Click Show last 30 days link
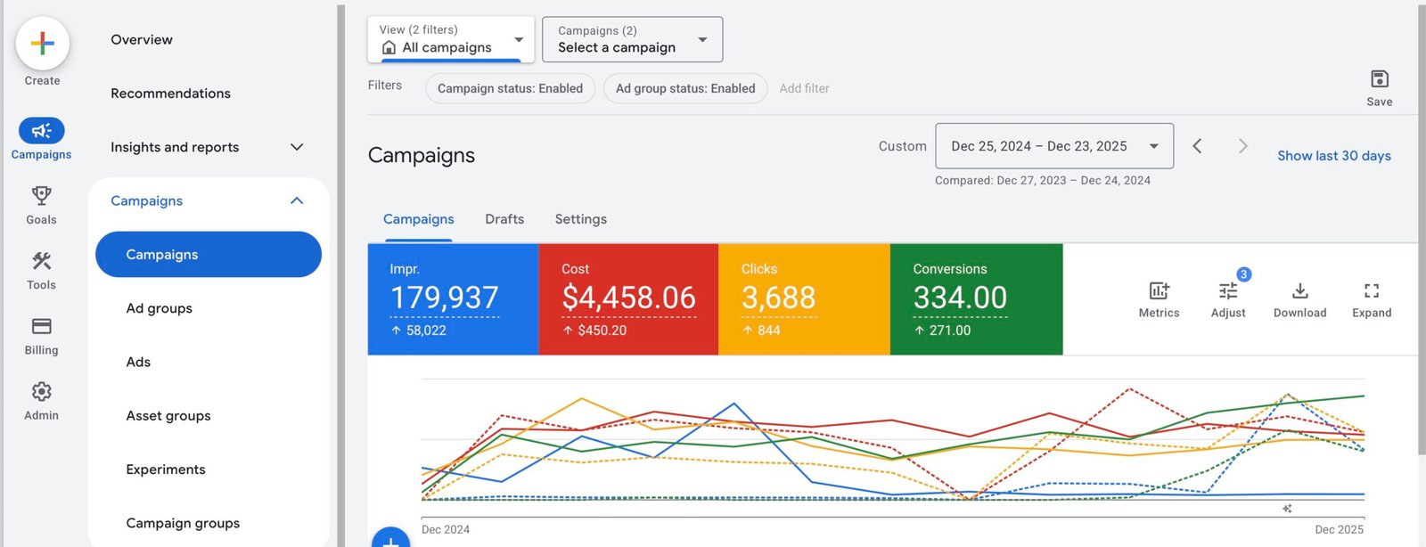1426x547 pixels. [1333, 156]
